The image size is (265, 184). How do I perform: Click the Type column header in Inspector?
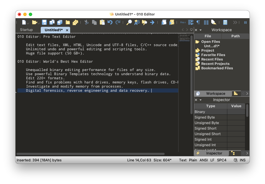(x=210, y=106)
